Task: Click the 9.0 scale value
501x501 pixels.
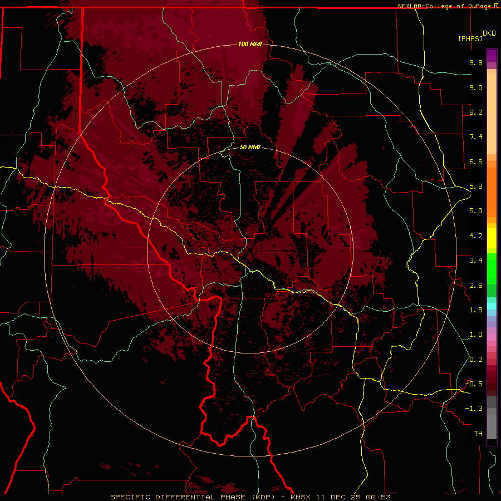Action: 476,87
